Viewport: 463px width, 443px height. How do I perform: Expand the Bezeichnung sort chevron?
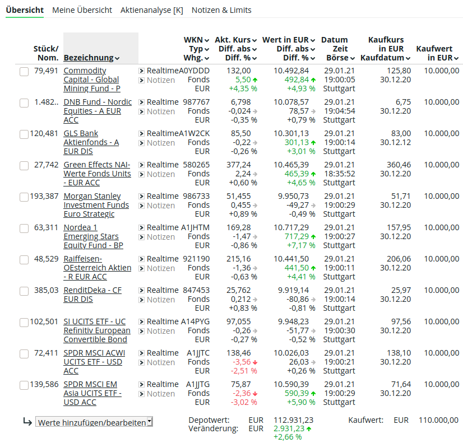click(x=117, y=58)
